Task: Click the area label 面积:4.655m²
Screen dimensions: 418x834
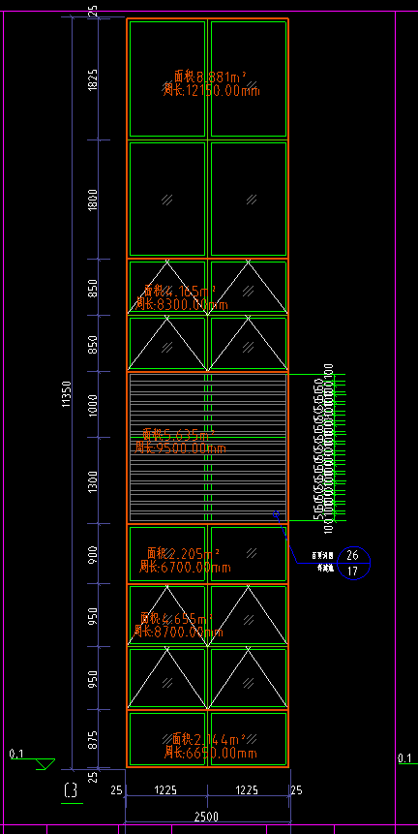Action: pos(176,618)
